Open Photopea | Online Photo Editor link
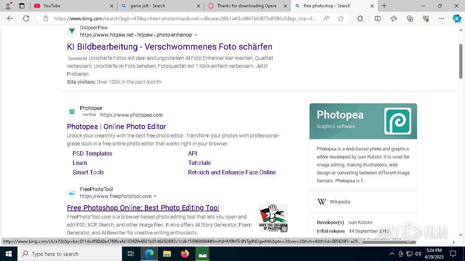The width and height of the screenshot is (465, 261). 116,127
